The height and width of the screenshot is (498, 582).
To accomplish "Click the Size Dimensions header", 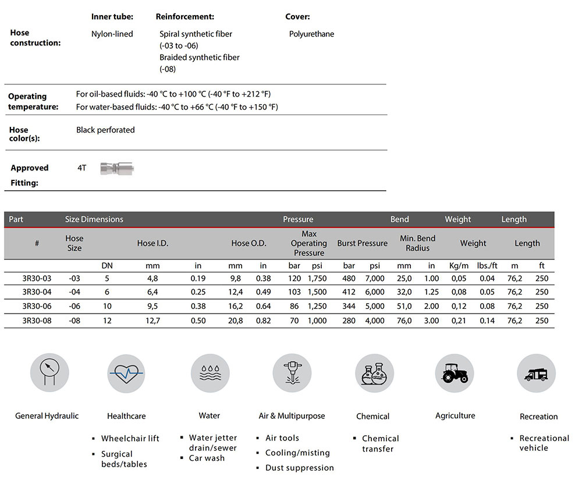I will [x=94, y=219].
